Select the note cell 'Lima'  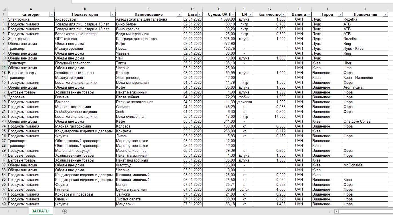pyautogui.click(x=365, y=68)
